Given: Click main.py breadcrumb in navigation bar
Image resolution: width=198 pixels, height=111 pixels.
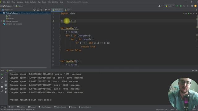Looking at the screenshot, I should coord(19,6).
